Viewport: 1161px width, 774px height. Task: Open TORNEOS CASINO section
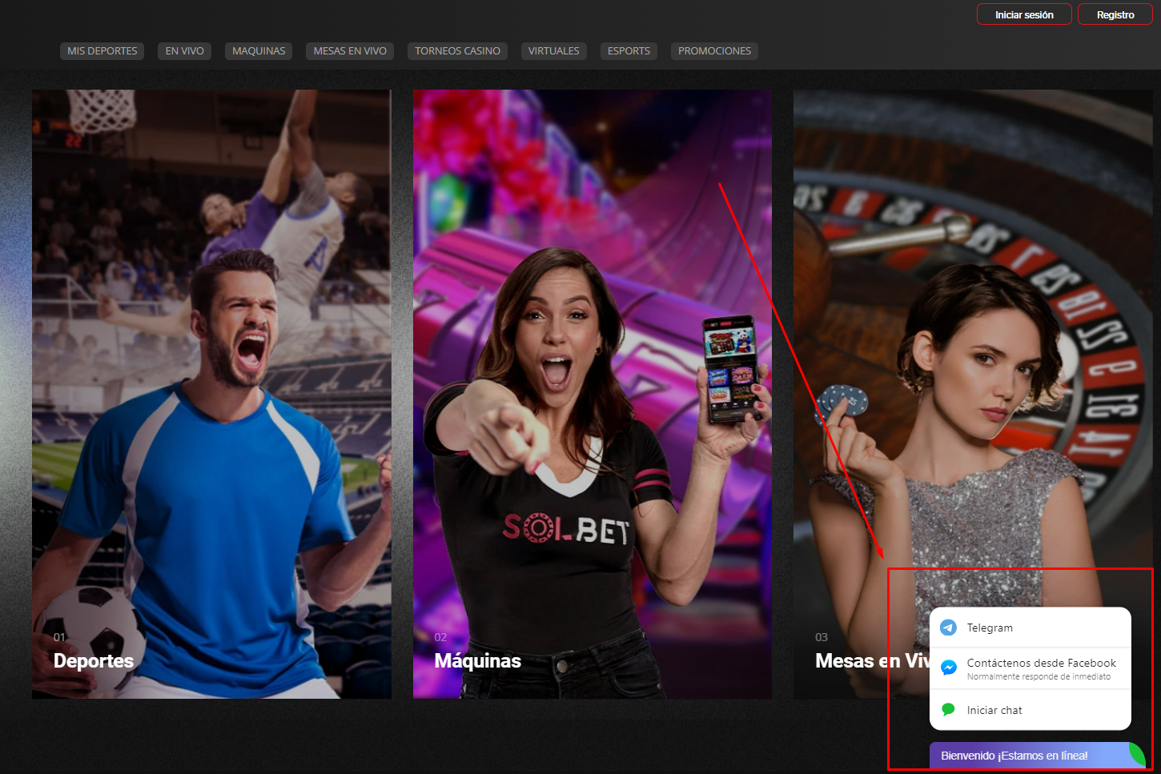pos(457,51)
